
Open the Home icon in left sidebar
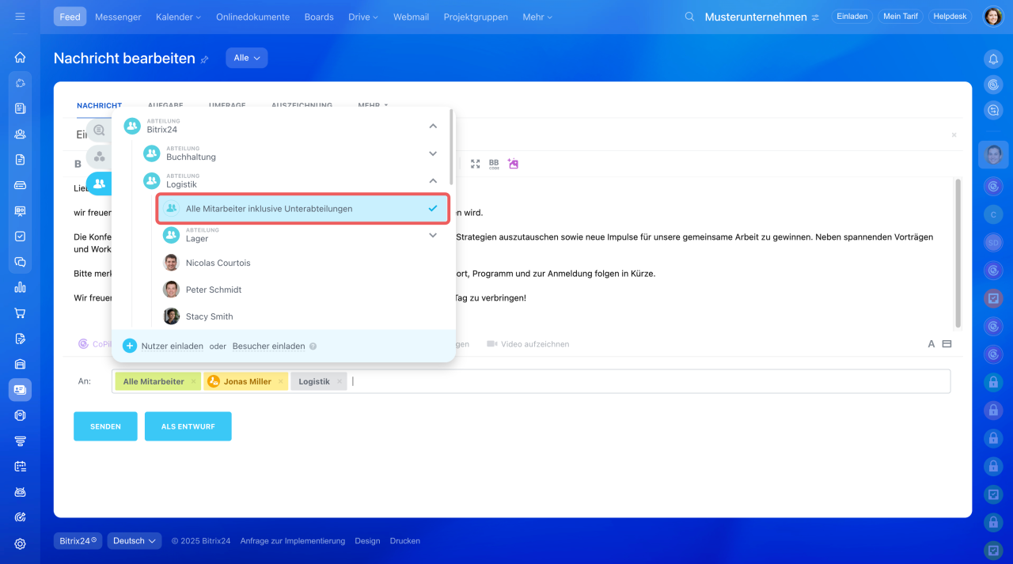coord(20,57)
